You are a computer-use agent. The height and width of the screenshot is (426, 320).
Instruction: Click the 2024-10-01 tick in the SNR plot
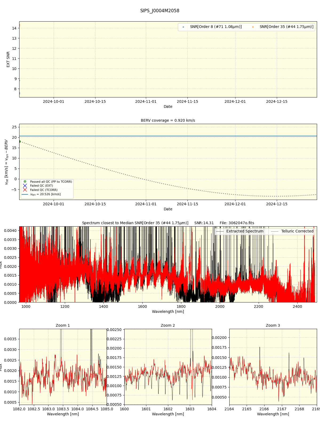tap(54, 101)
